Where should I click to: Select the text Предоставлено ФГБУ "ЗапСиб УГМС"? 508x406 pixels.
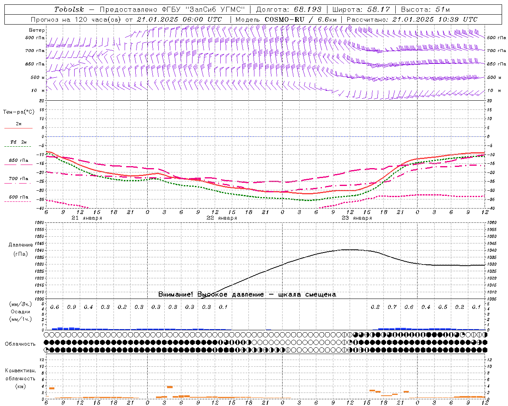click(x=172, y=10)
